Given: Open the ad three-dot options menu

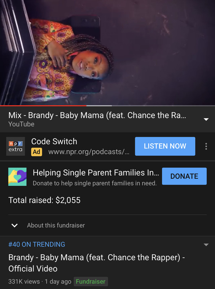Looking at the screenshot, I should pyautogui.click(x=206, y=146).
